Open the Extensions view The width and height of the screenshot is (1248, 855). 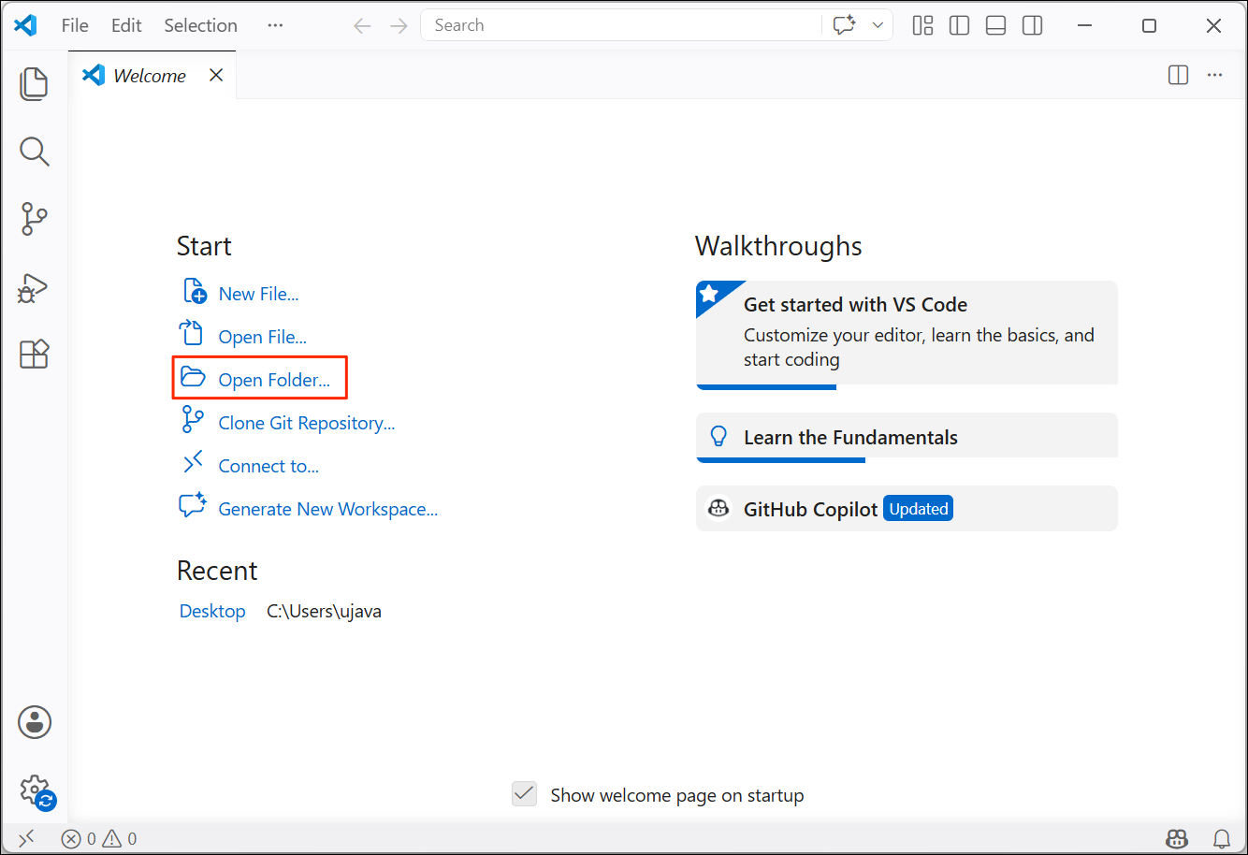pyautogui.click(x=35, y=355)
